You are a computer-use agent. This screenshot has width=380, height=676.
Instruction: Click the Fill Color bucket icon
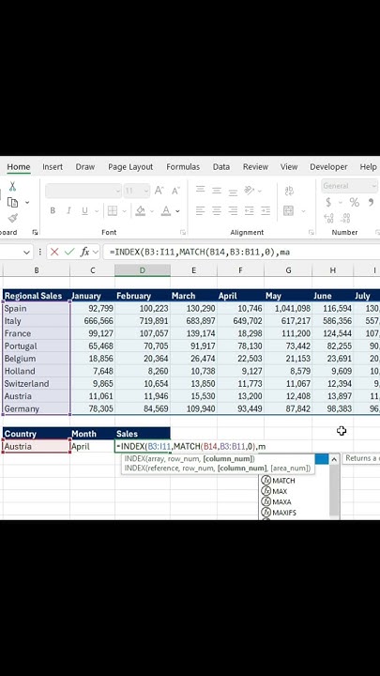[x=141, y=211]
